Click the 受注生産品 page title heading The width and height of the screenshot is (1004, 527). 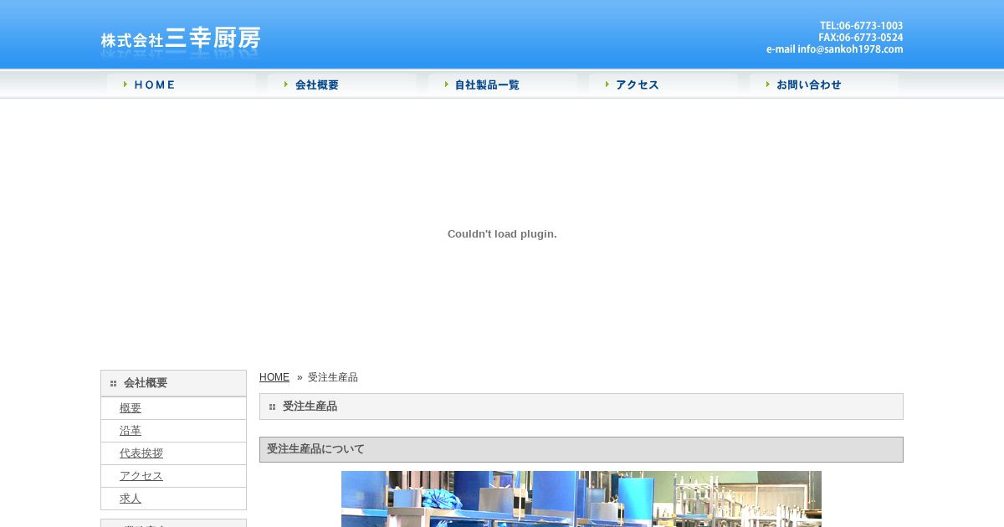click(x=581, y=407)
